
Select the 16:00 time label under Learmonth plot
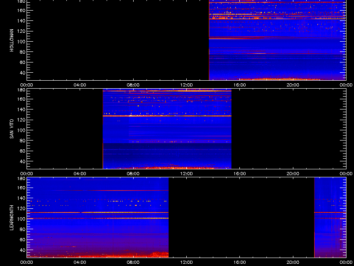239,262
